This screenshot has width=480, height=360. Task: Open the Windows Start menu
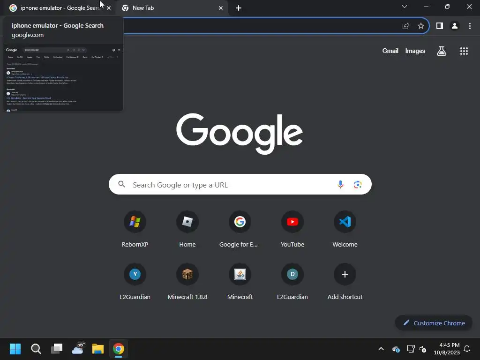pos(15,349)
